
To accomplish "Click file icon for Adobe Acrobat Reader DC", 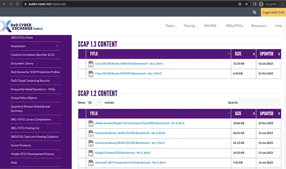I will click(x=91, y=123).
